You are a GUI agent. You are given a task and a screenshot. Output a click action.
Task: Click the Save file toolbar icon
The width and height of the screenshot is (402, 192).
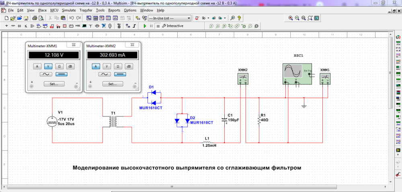tap(26, 18)
